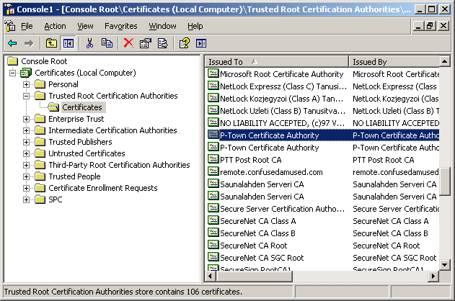Select first Saunalahden Serveri CA entry
The image size is (455, 301).
tap(262, 184)
